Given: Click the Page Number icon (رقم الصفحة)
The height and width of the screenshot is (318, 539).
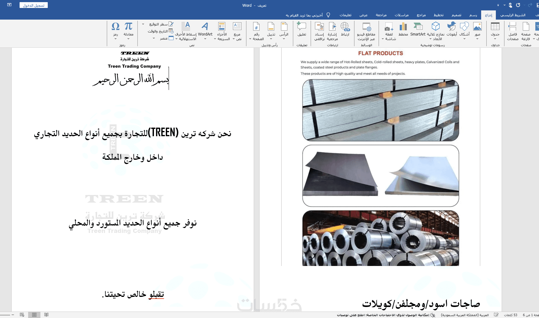Looking at the screenshot, I should tap(256, 27).
